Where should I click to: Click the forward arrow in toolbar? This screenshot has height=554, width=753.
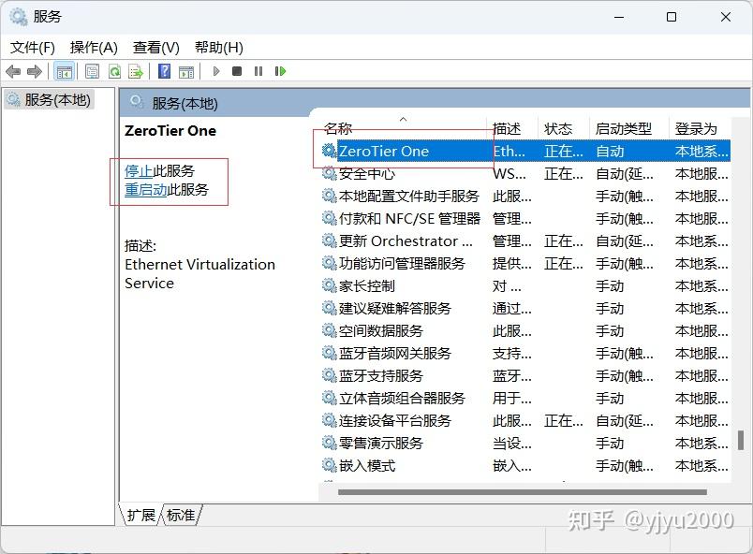click(35, 71)
